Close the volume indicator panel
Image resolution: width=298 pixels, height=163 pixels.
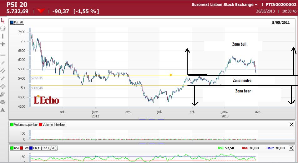coord(291,125)
